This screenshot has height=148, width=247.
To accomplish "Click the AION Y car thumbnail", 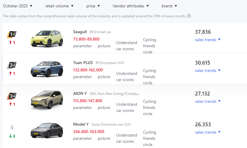I will tap(47, 100).
